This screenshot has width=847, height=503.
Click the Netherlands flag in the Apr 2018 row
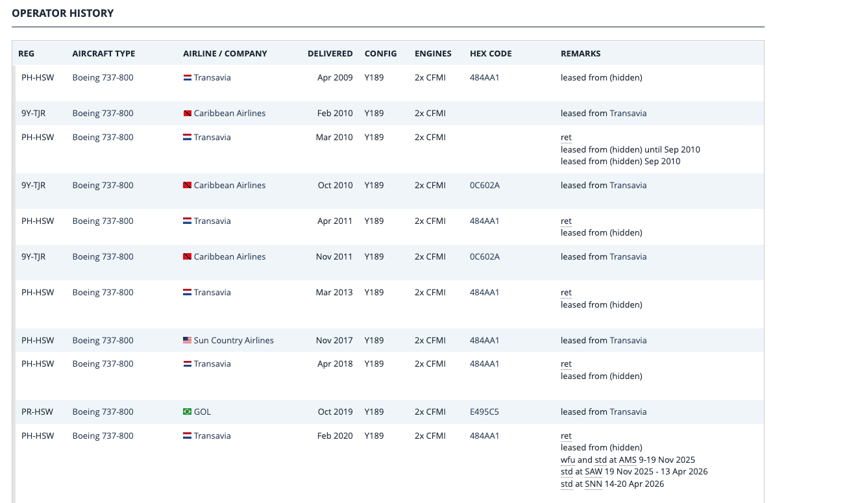(187, 364)
